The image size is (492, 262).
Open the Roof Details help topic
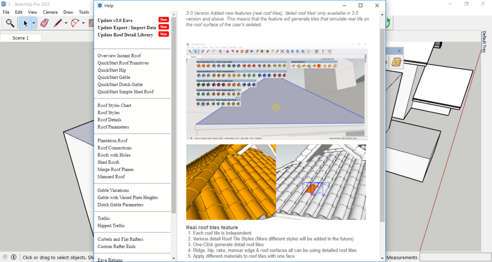click(x=110, y=120)
